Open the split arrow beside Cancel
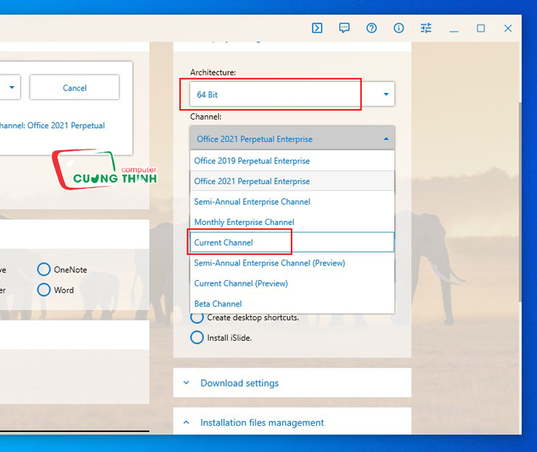 (12, 87)
